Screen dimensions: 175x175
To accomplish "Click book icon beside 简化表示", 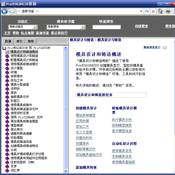I will click(7, 130).
